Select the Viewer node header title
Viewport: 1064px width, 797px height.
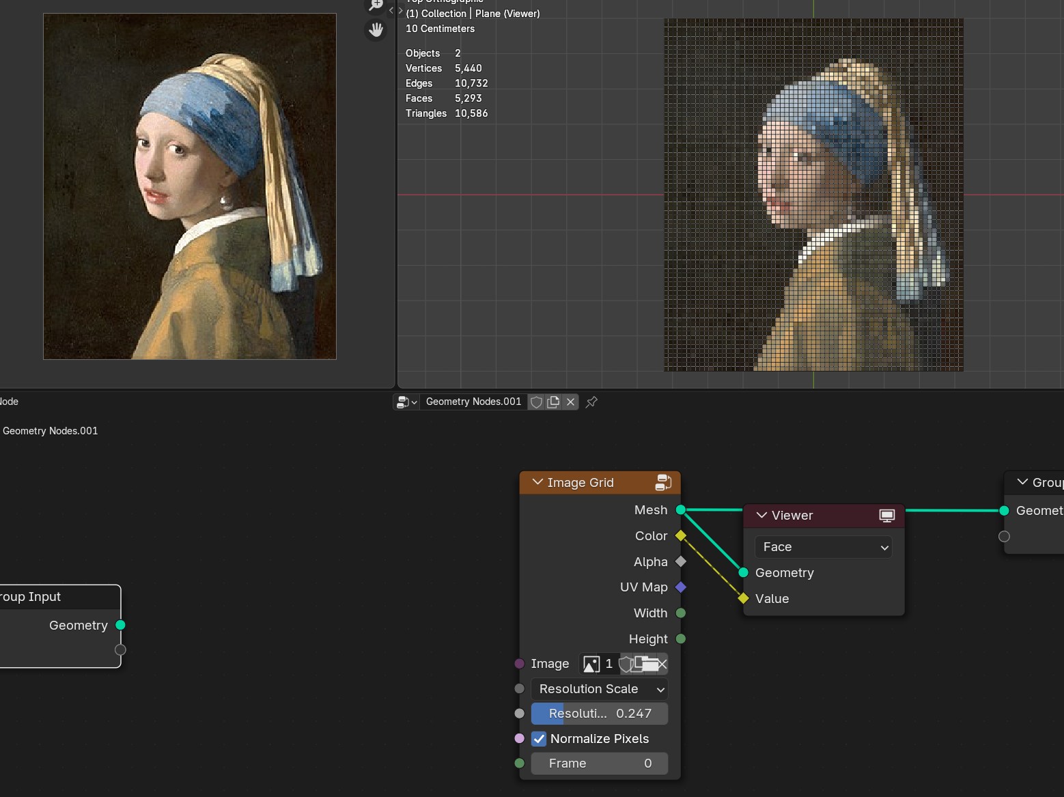coord(792,516)
